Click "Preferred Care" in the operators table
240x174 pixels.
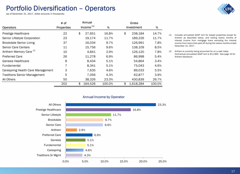[12, 56]
